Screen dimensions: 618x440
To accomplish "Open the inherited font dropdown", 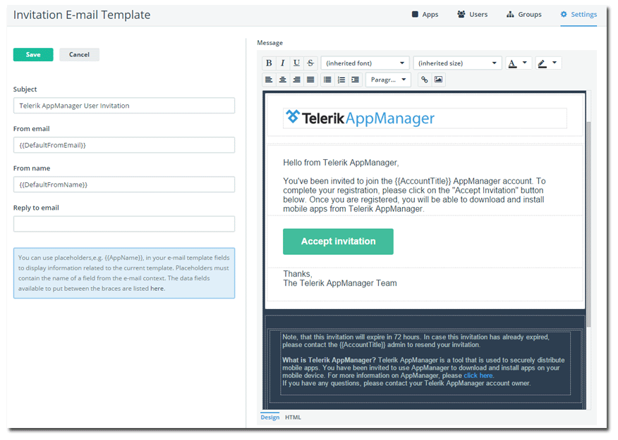I will [x=365, y=63].
